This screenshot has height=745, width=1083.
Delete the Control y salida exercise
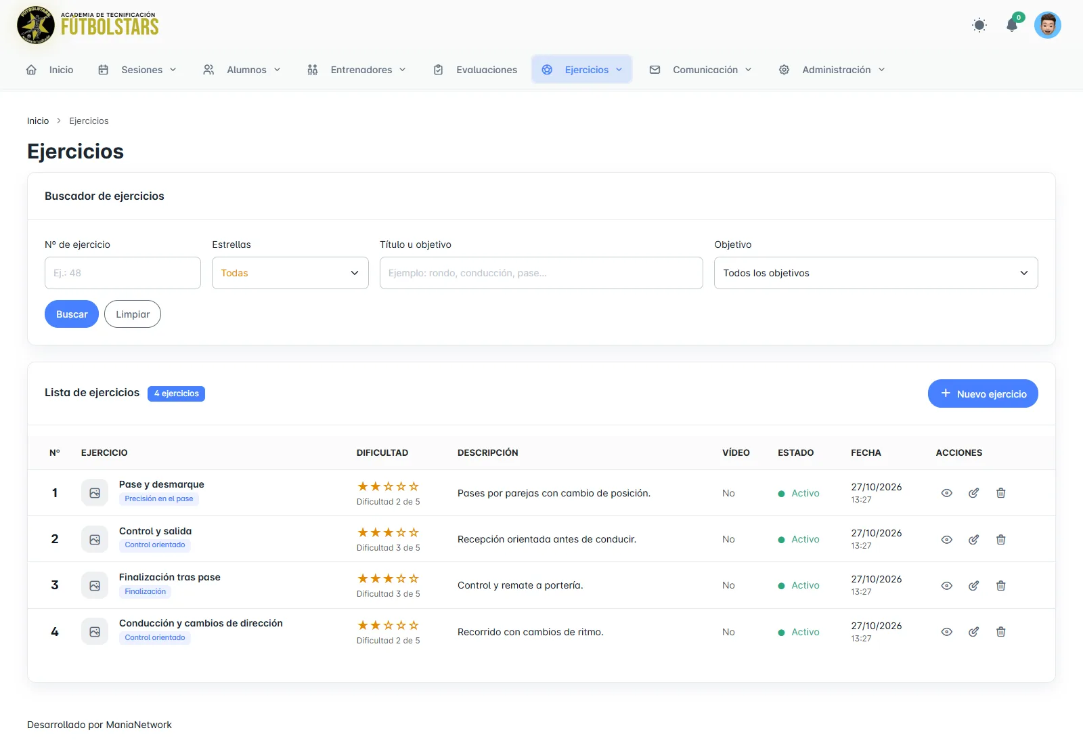pos(1000,540)
